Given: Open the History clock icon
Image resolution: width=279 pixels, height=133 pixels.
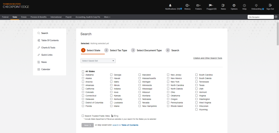Looking at the screenshot, I should 187,5.
